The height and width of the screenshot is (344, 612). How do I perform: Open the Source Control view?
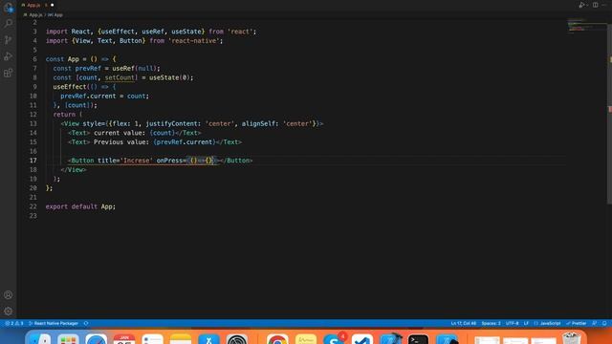click(9, 40)
